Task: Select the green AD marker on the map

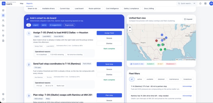Action: coord(158,45)
